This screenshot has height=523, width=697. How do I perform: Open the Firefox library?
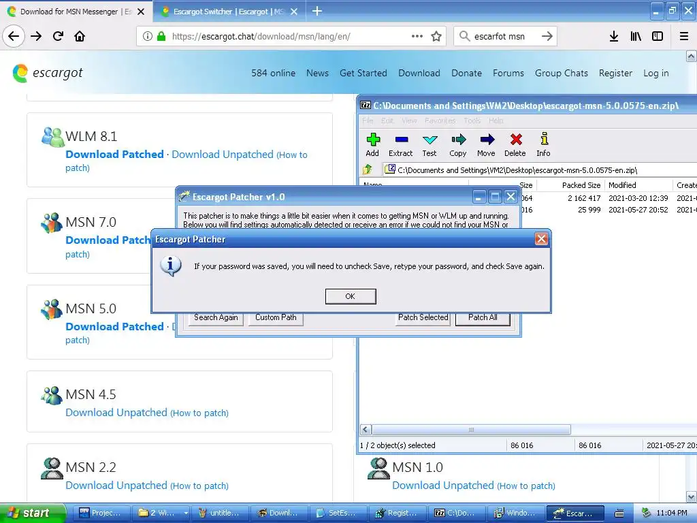click(636, 36)
